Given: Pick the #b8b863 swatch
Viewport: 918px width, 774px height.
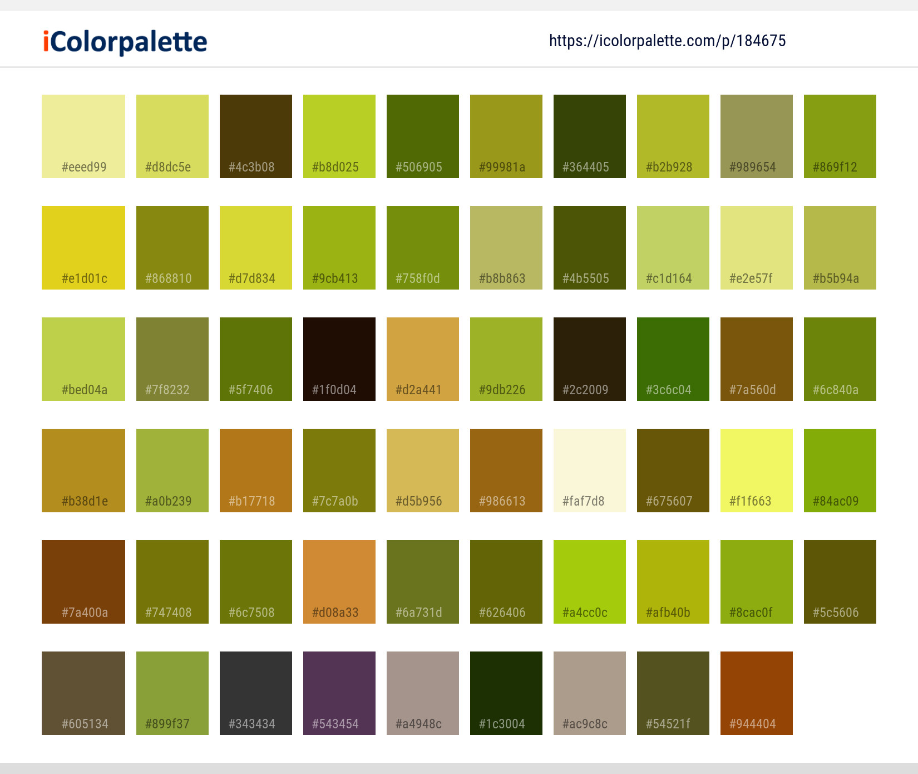Looking at the screenshot, I should point(506,248).
